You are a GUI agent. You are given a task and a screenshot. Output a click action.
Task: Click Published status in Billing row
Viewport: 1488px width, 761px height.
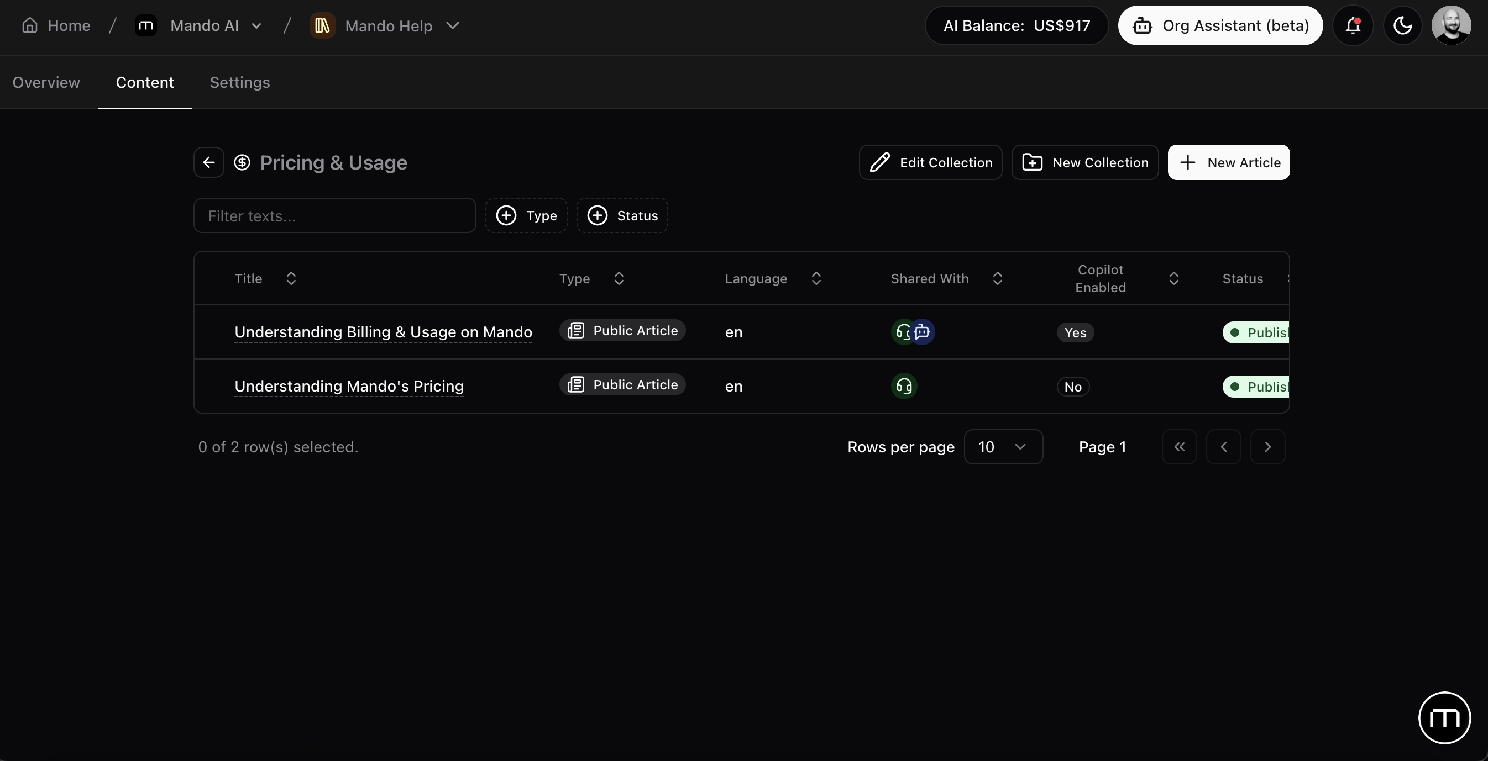(x=1256, y=332)
